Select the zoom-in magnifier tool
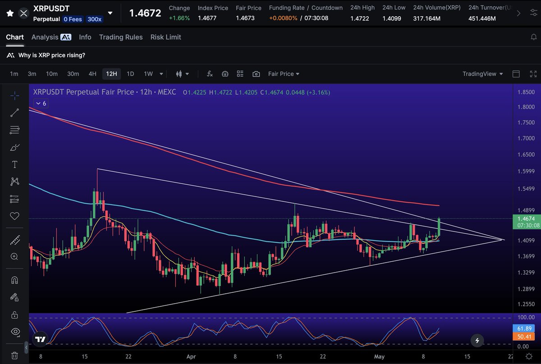The image size is (541, 364). click(x=14, y=257)
